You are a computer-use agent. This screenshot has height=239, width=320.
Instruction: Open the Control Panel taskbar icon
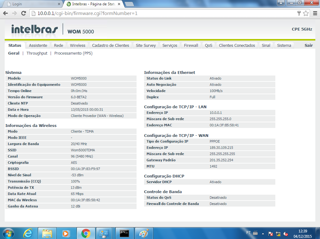pos(104,233)
